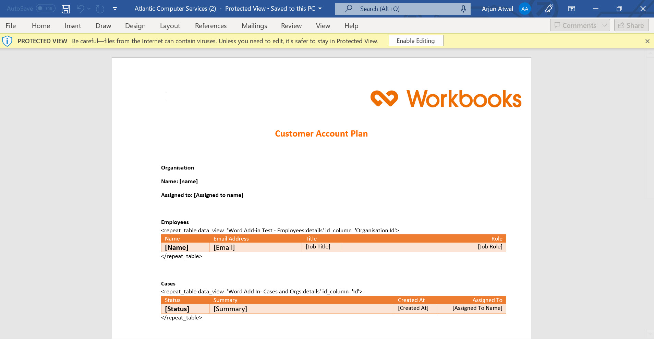Expand the Comments dropdown arrow
Viewport: 654px width, 339px height.
click(605, 25)
